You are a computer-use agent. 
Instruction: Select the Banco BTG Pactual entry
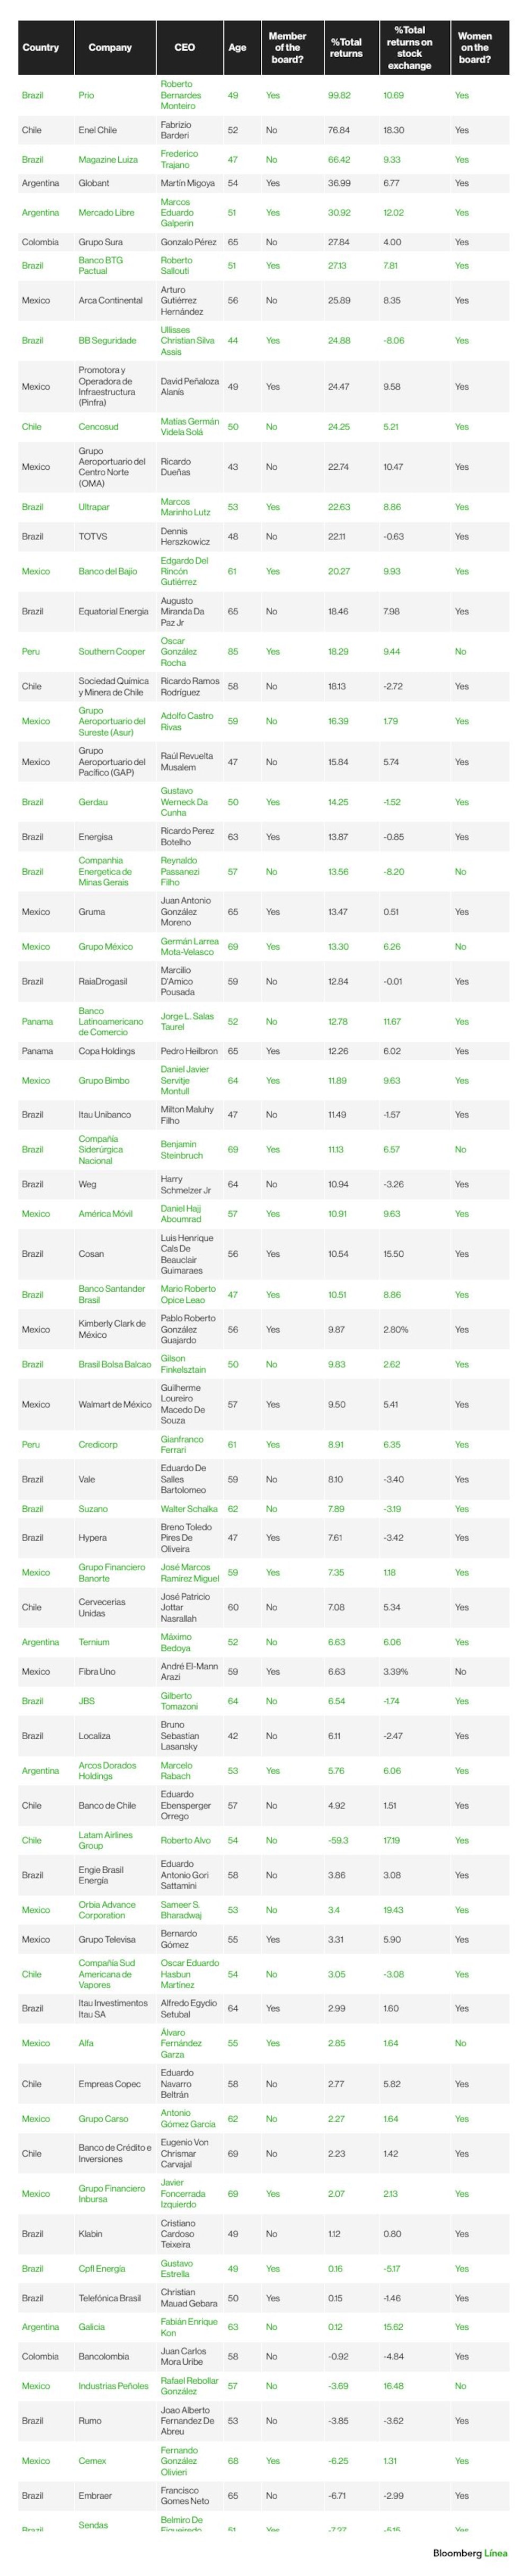click(x=101, y=265)
